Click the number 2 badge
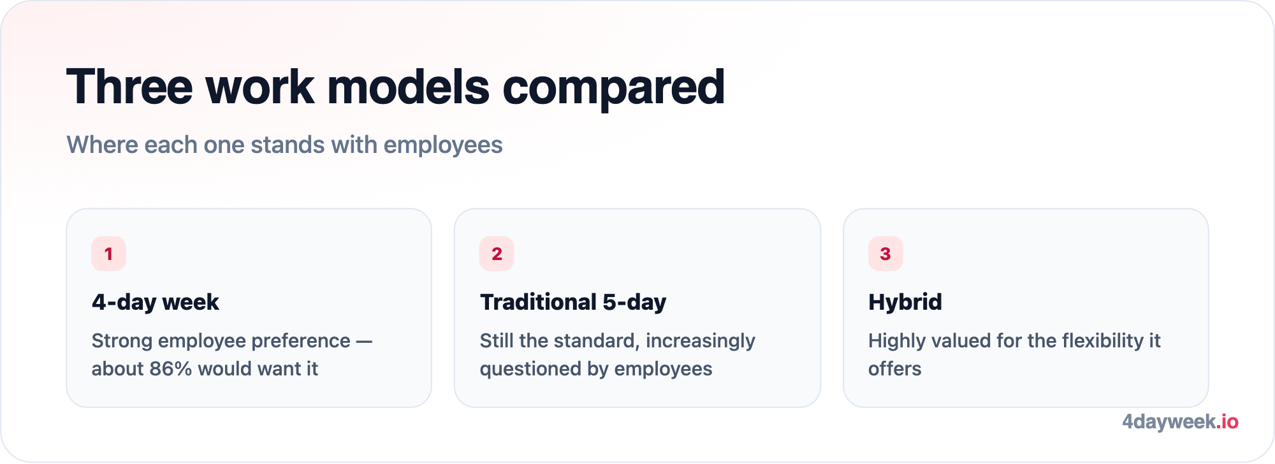 coord(497,254)
